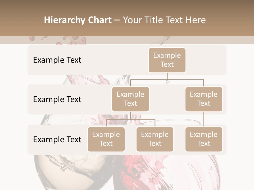Select the vertical connector between the right-side boxes
The width and height of the screenshot is (254, 190).
click(x=204, y=119)
